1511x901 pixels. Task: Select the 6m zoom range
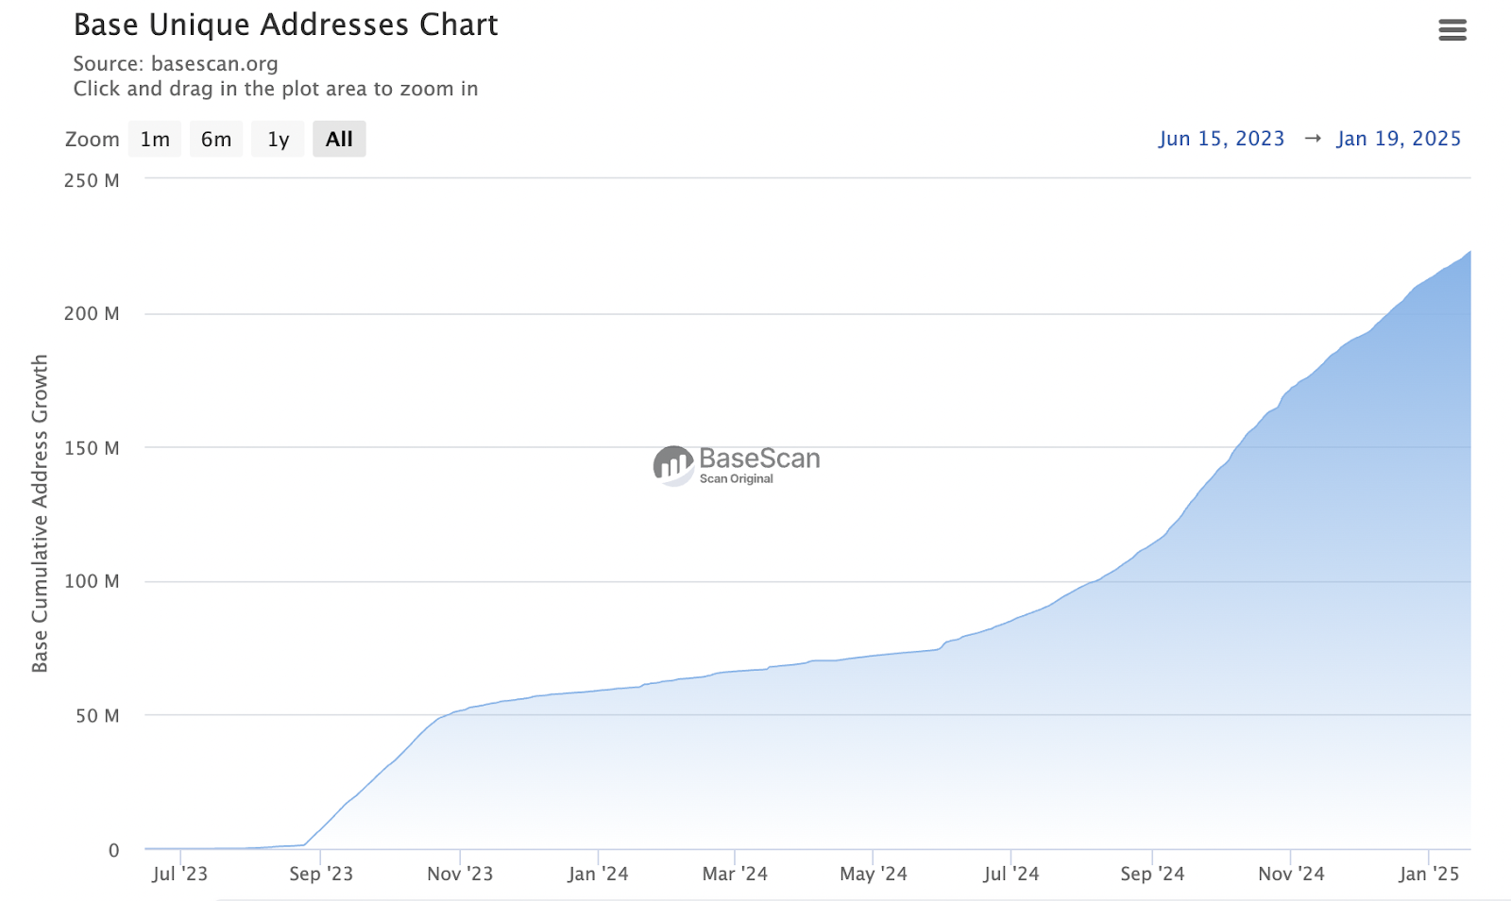[x=216, y=140]
